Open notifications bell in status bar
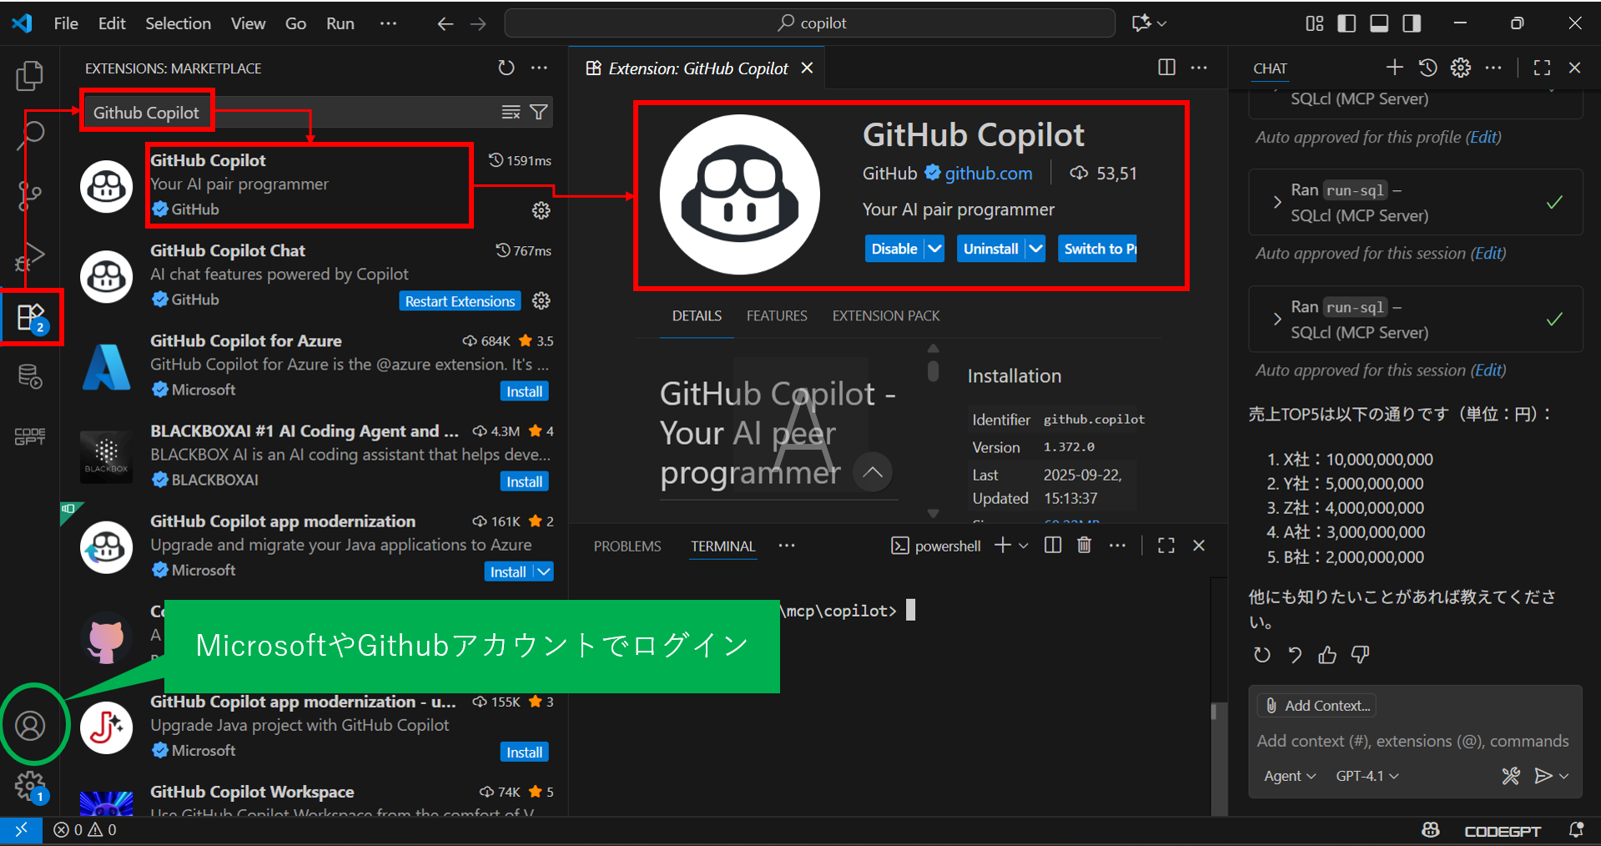 tap(1577, 830)
